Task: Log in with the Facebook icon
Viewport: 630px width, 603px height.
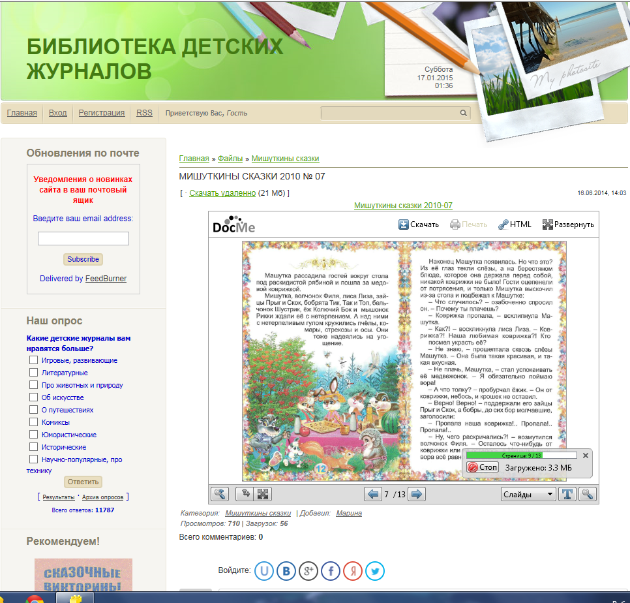Action: (330, 571)
